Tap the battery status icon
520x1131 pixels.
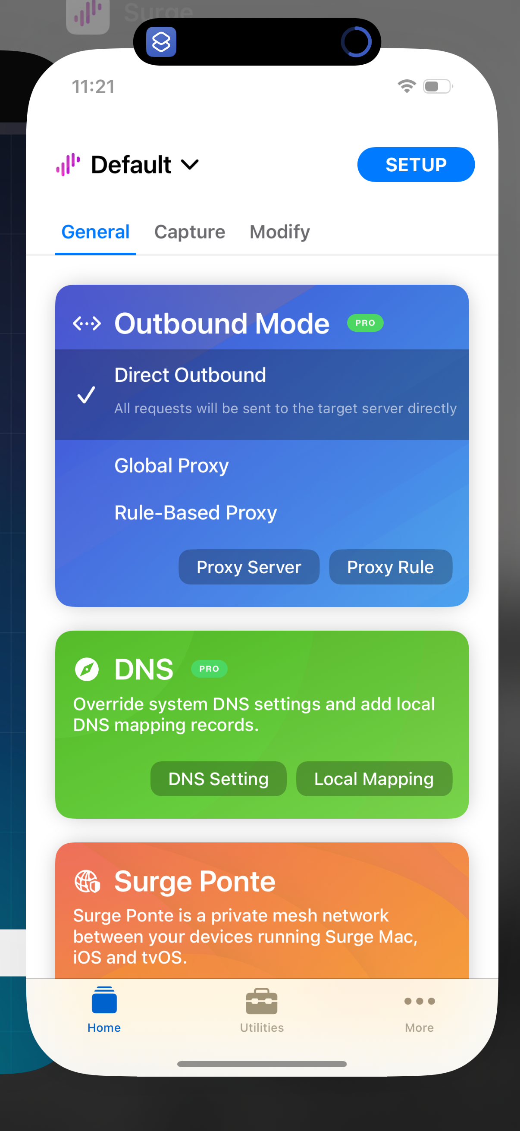438,86
